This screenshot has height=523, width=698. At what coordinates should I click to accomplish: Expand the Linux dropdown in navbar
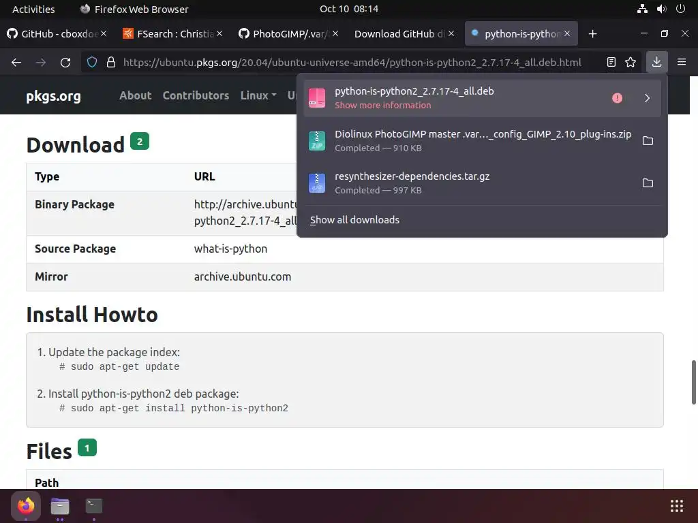[258, 95]
